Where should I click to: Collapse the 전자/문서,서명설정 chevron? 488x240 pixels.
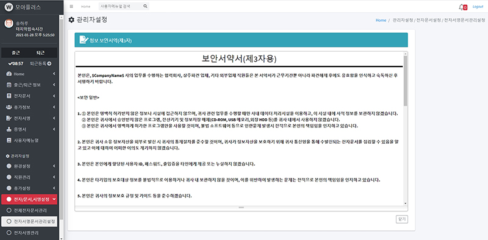(54, 199)
